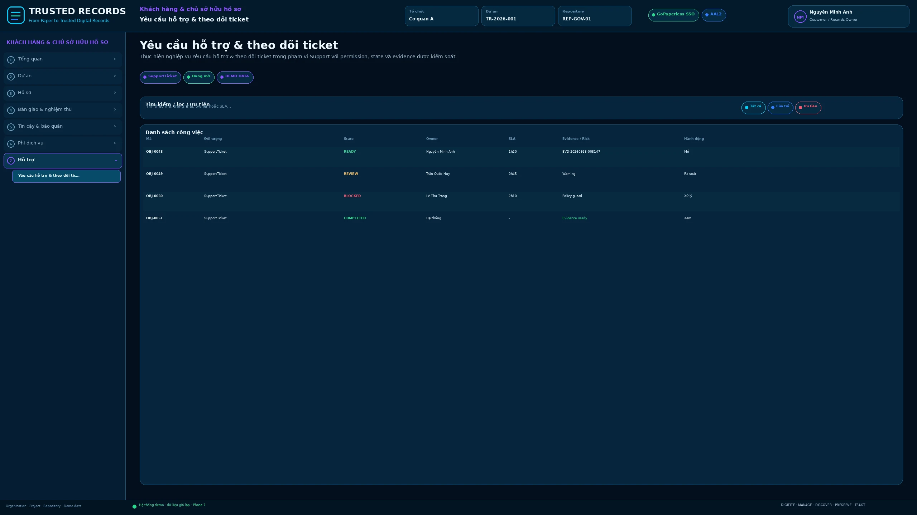Screen dimensions: 917x515
Task: Toggle the Của tôi filter chip
Action: [780, 108]
